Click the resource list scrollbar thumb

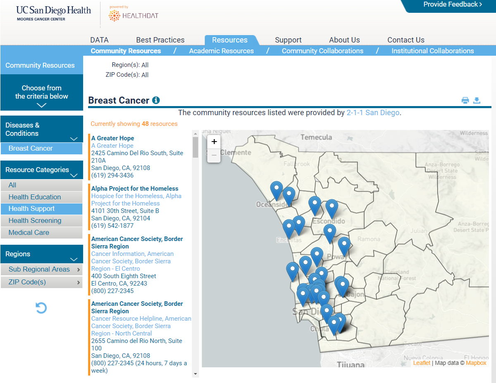(x=196, y=147)
